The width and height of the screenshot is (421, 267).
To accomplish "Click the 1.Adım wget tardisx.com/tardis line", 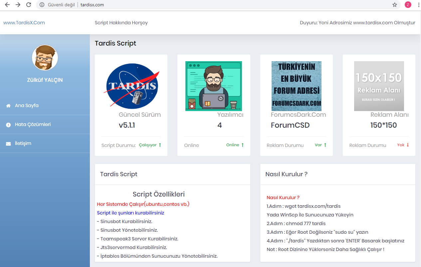I will (304, 206).
